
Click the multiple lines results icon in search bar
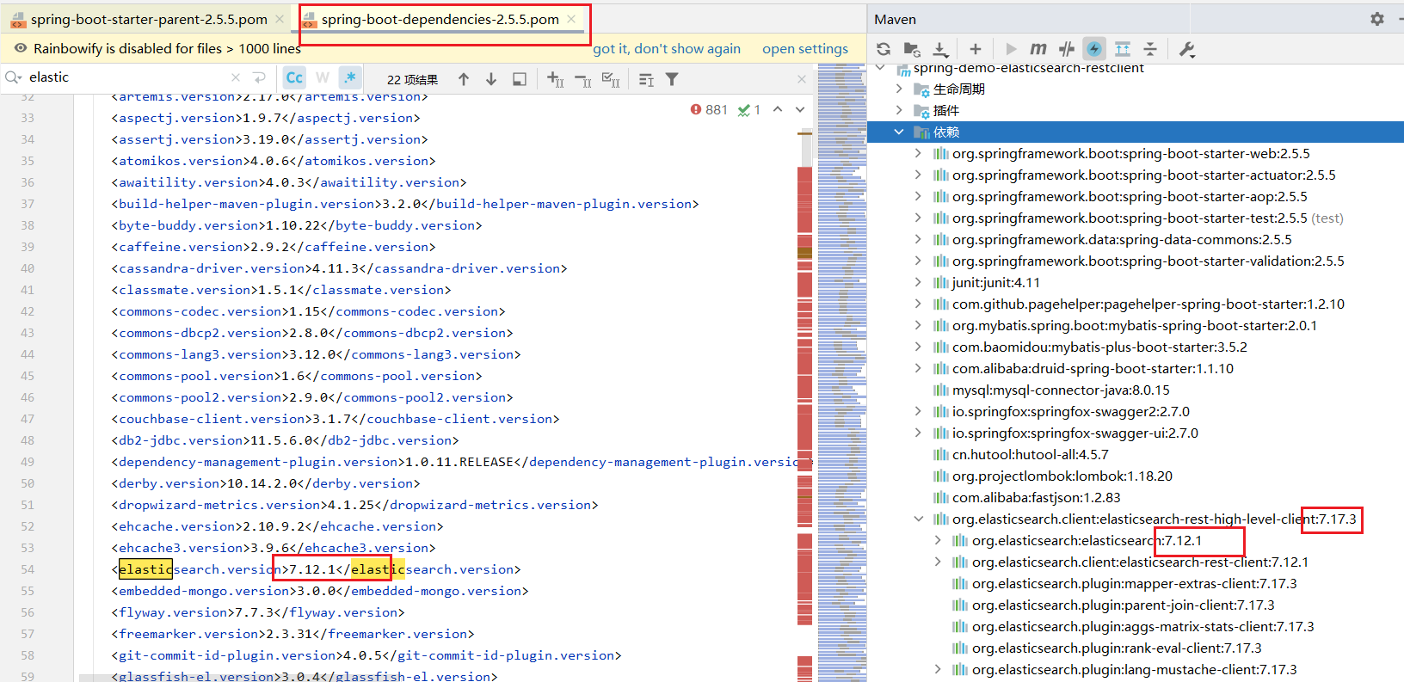(x=646, y=79)
